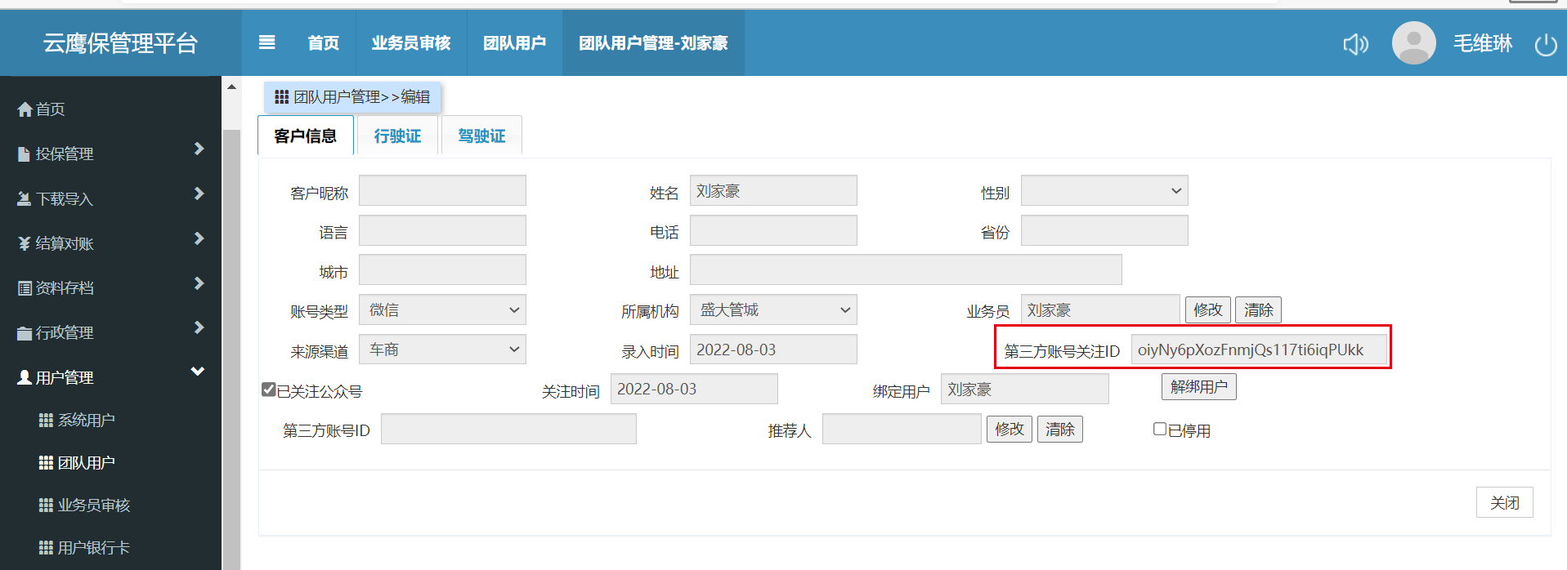The height and width of the screenshot is (570, 1567).
Task: Expand the 行政管理 sidebar chevron
Action: [x=199, y=327]
